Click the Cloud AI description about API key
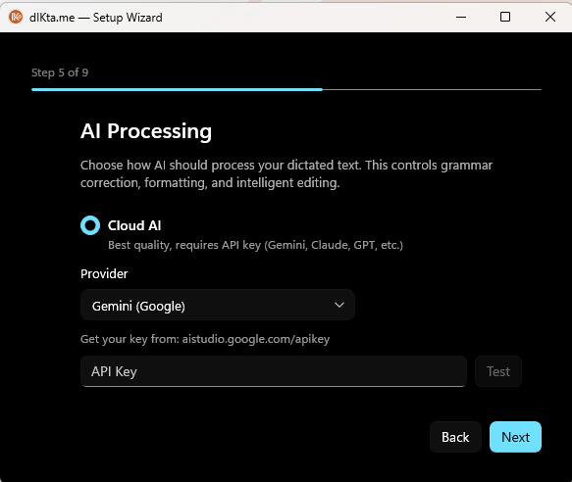 (255, 245)
